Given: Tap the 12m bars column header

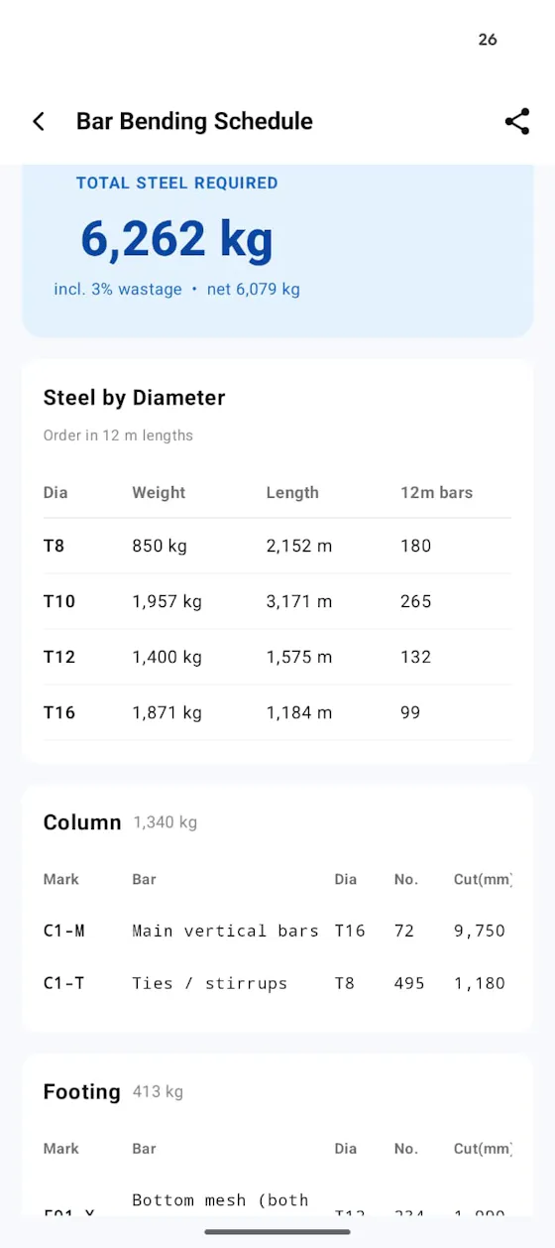Looking at the screenshot, I should point(437,493).
